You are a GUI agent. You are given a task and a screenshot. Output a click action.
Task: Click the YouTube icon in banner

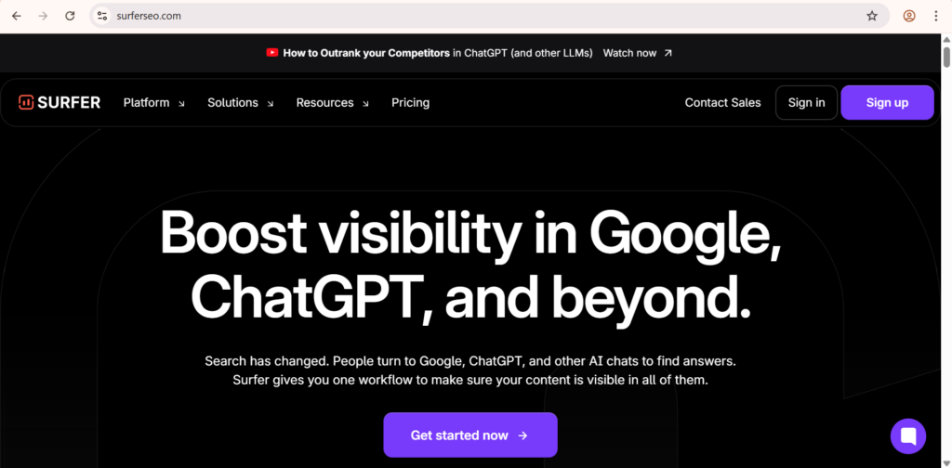272,53
